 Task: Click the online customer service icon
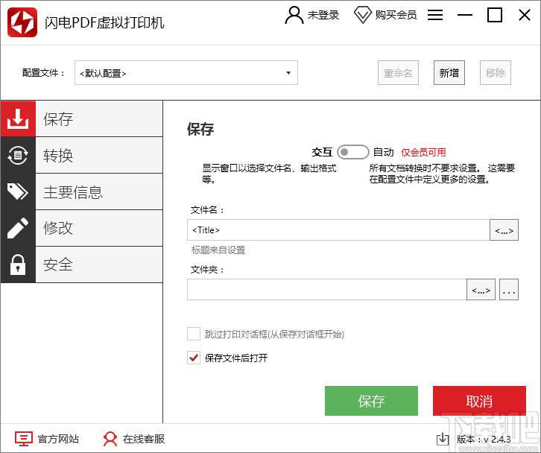(x=110, y=439)
